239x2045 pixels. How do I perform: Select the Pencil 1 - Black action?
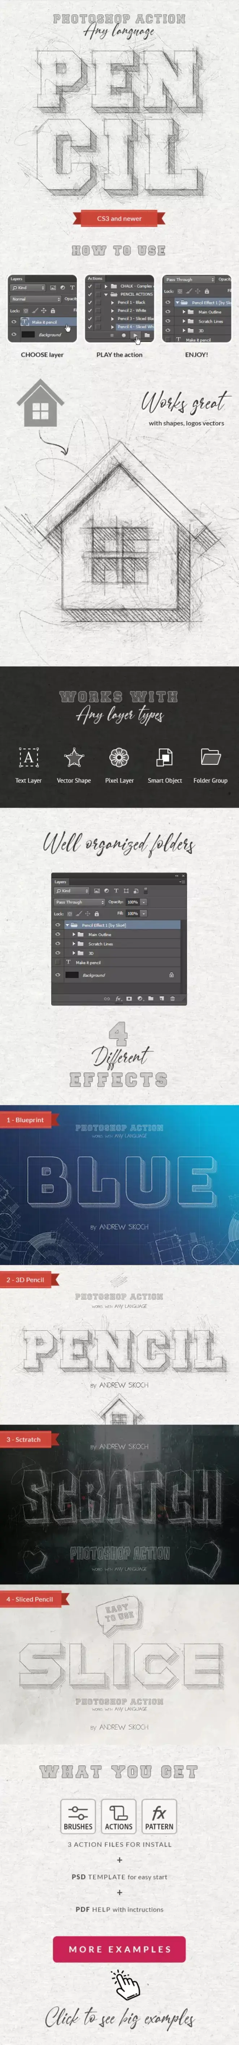pyautogui.click(x=132, y=302)
